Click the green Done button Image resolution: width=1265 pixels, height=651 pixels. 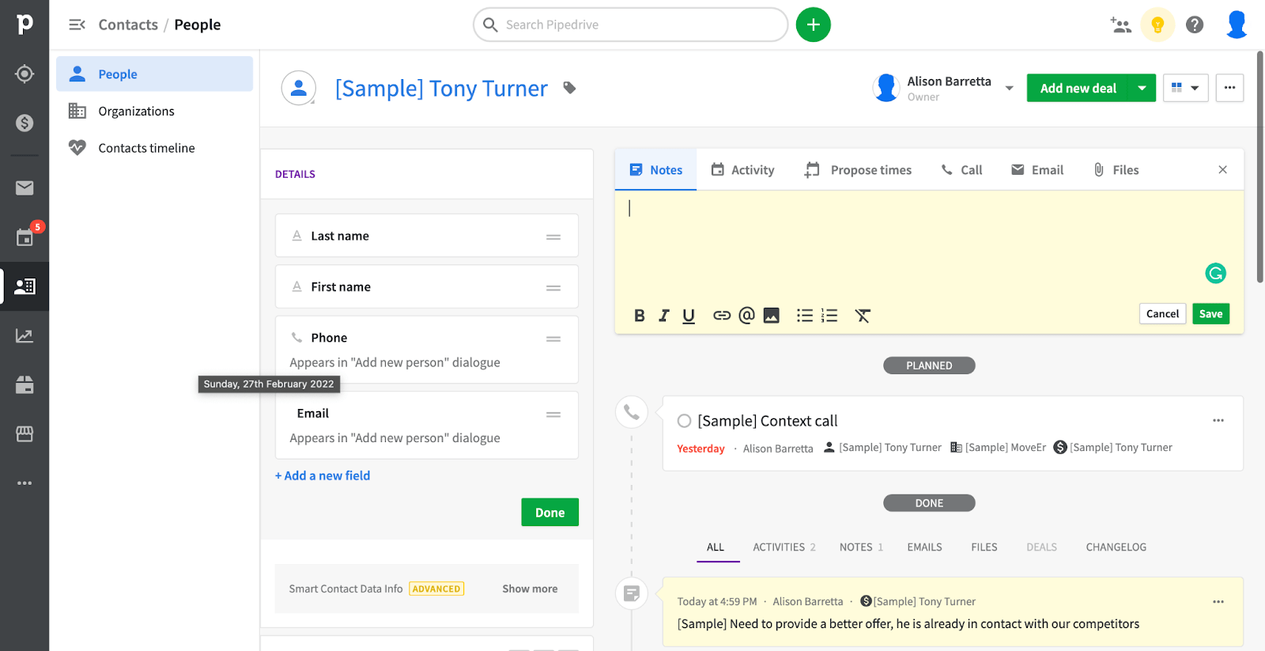click(x=549, y=512)
